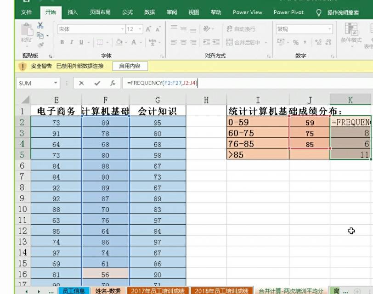Click the middle align icon
The image size is (373, 294).
[183, 29]
